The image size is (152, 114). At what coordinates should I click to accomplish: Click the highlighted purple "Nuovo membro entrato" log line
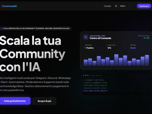click(x=95, y=91)
